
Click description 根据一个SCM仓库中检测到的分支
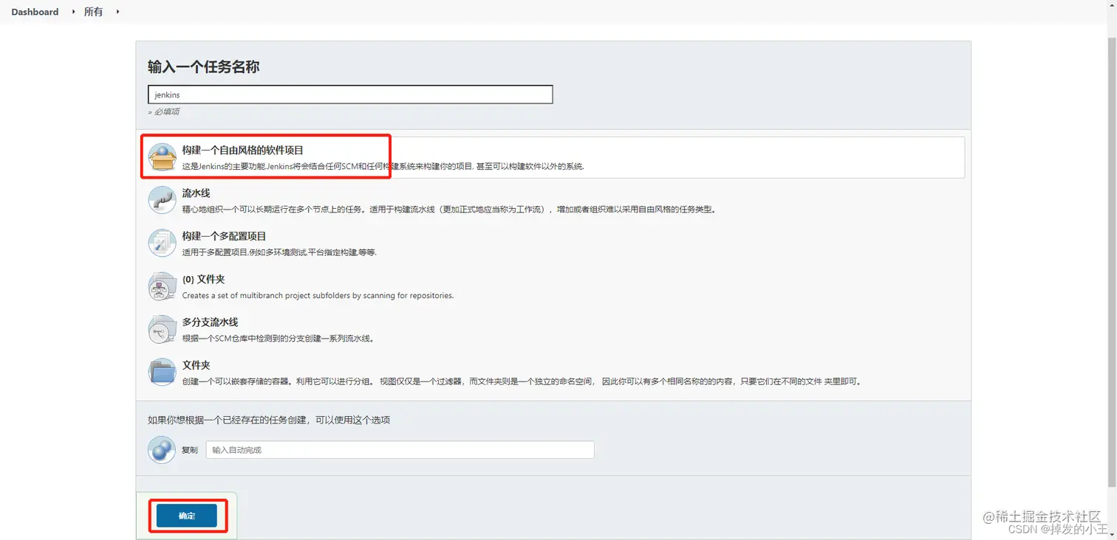click(279, 339)
